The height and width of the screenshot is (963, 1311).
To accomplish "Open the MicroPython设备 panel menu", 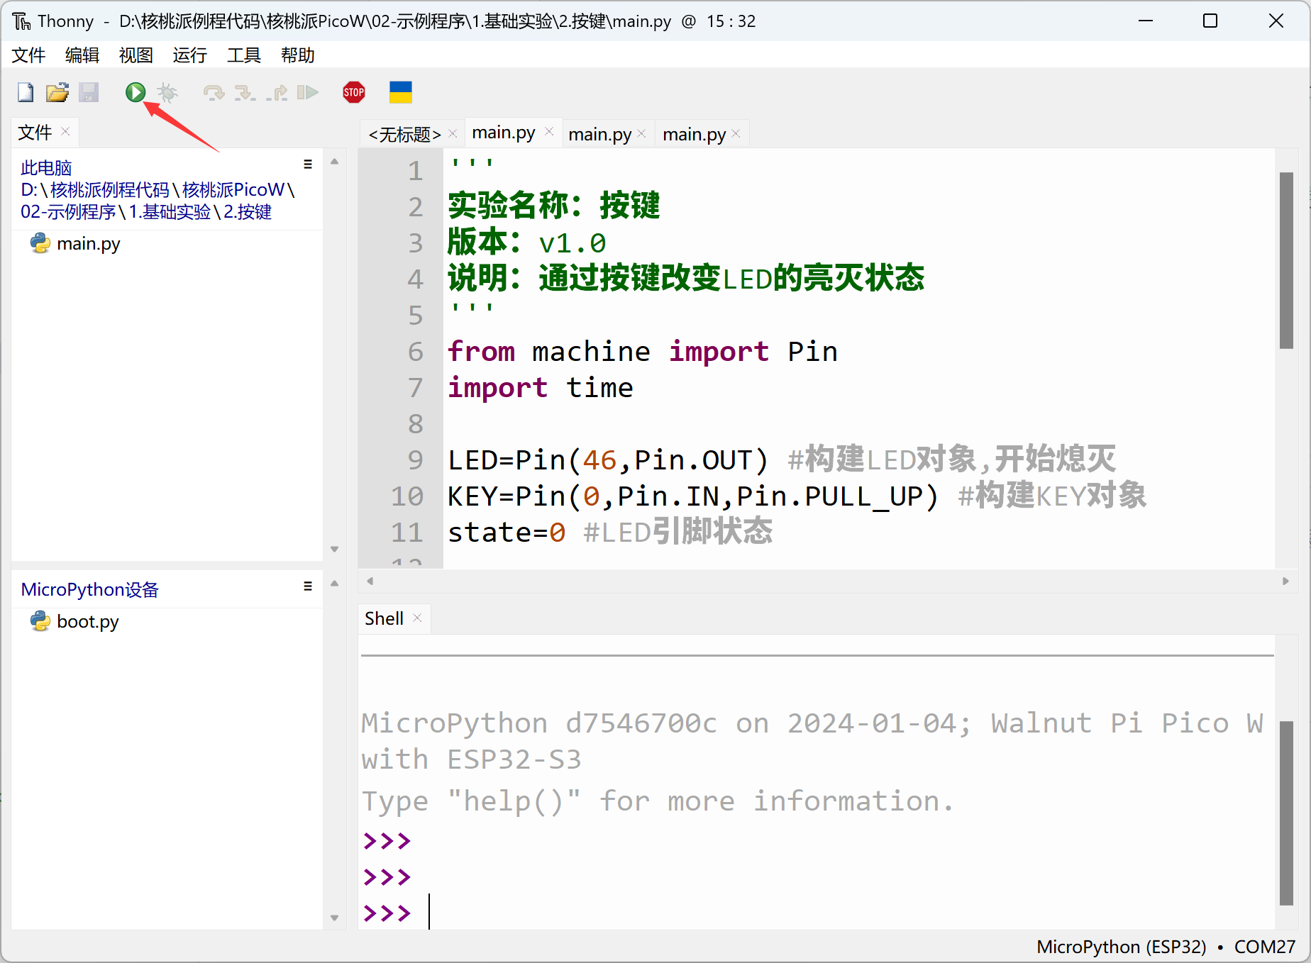I will 308,586.
